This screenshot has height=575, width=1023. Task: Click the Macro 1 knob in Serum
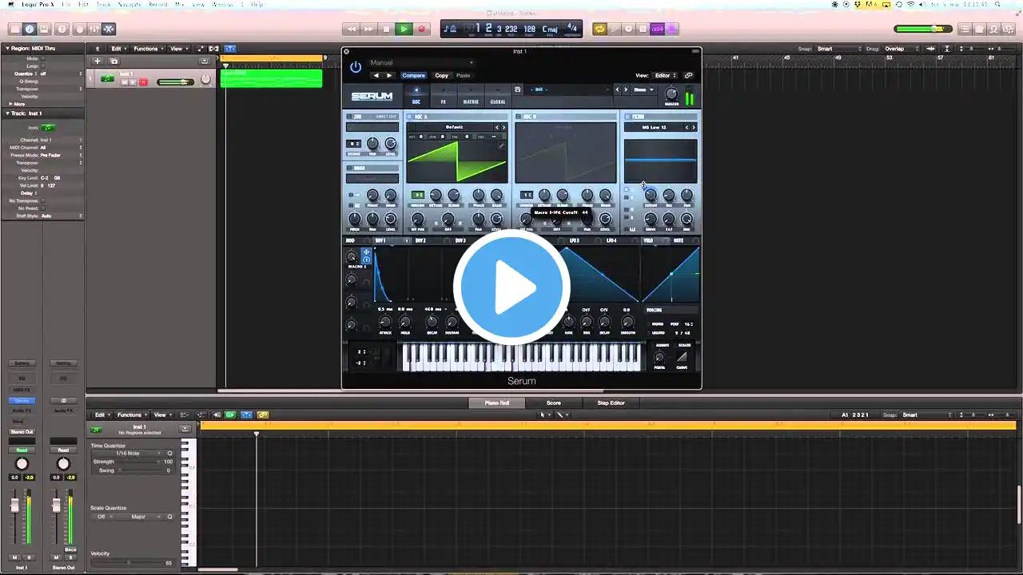[352, 257]
